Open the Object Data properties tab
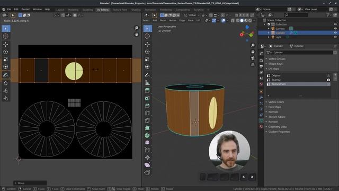 click(x=261, y=120)
